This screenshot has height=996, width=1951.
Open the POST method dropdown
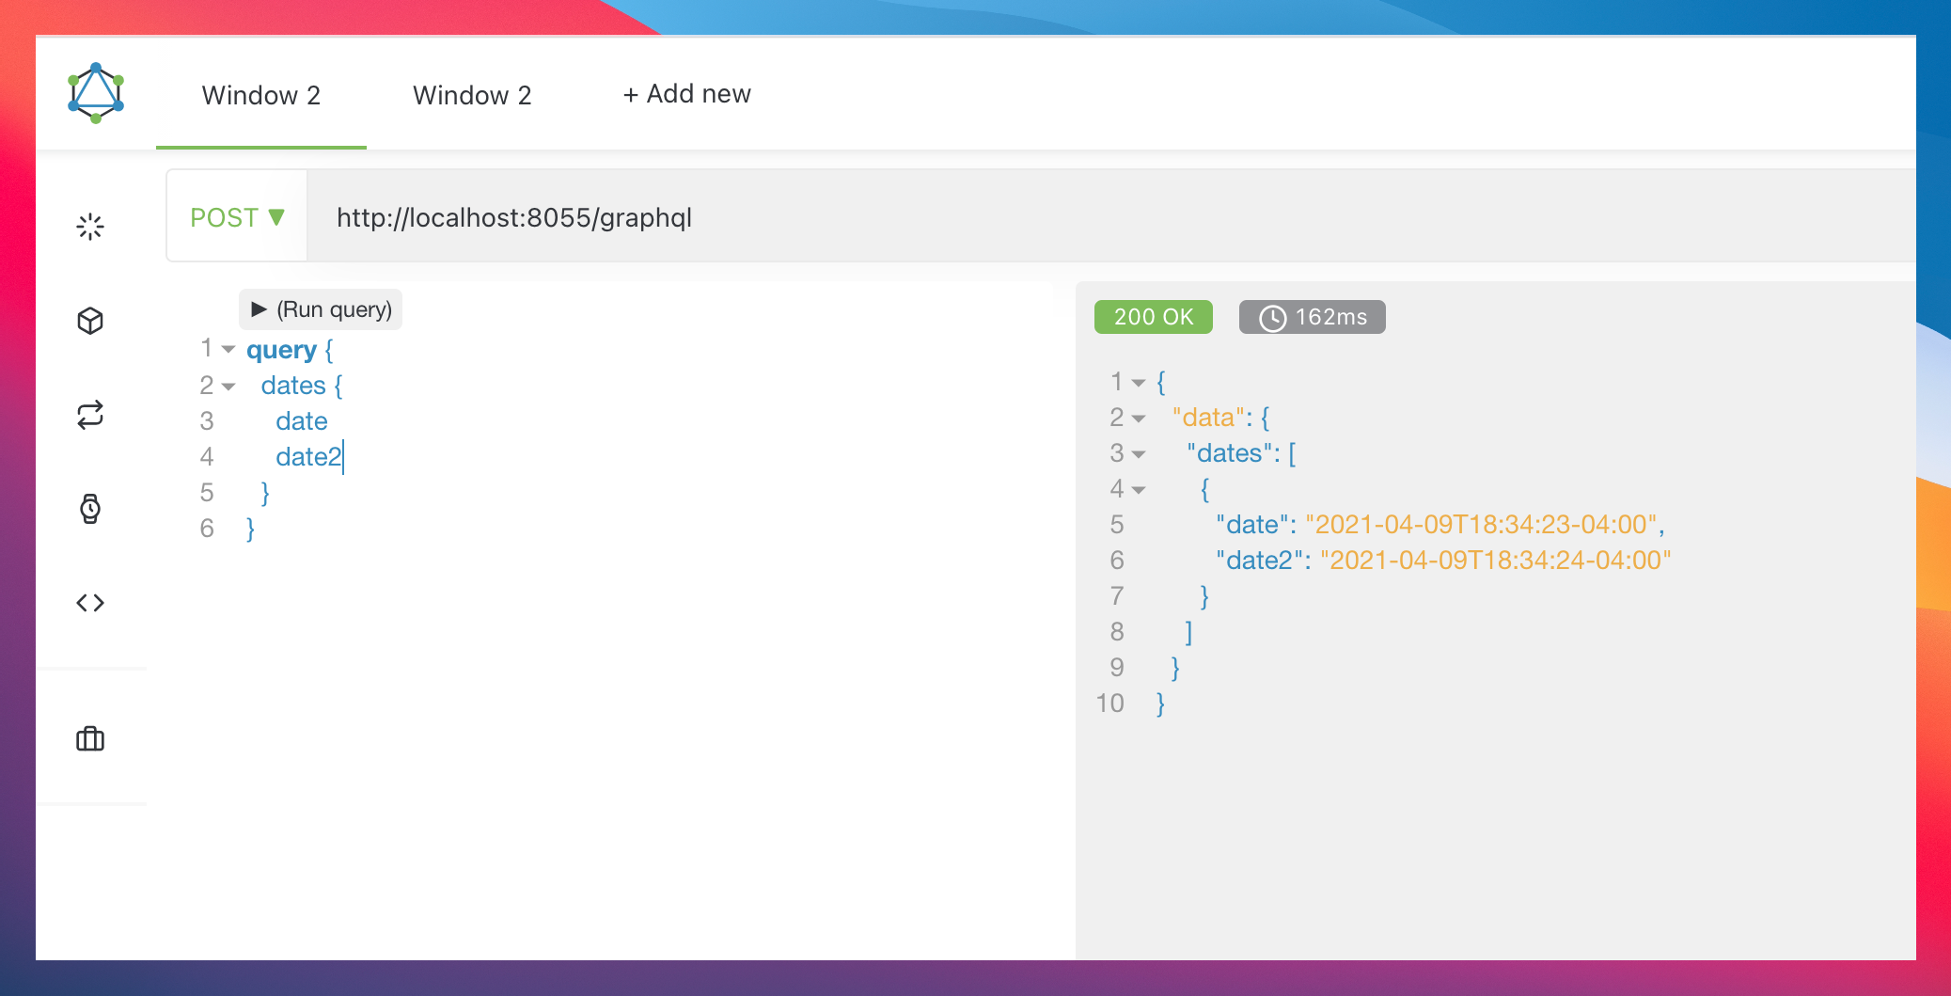[x=237, y=217]
